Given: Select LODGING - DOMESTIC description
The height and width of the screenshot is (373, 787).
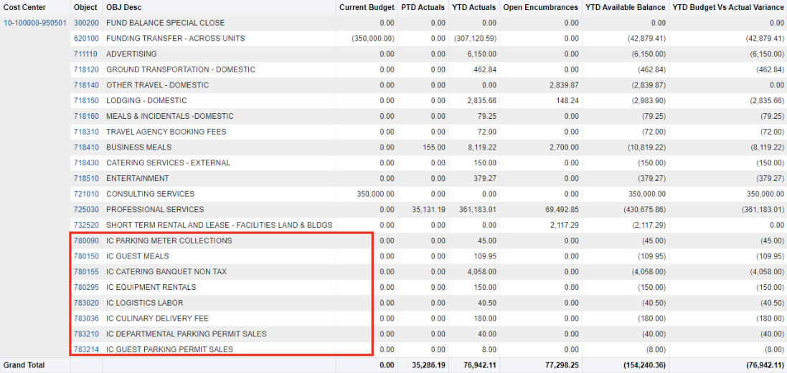Looking at the screenshot, I should click(x=146, y=101).
